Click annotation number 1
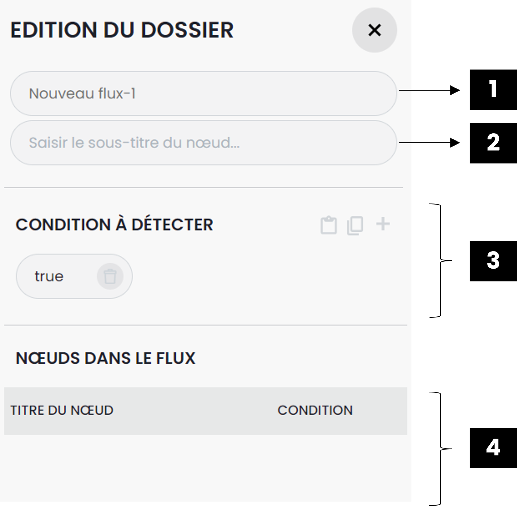Image resolution: width=517 pixels, height=506 pixels. [493, 89]
